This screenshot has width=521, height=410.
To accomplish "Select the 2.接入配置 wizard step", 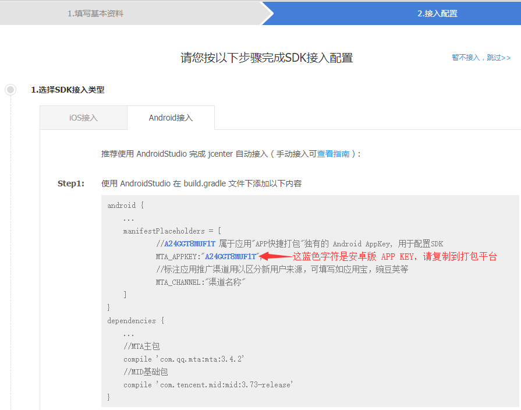I will point(437,13).
